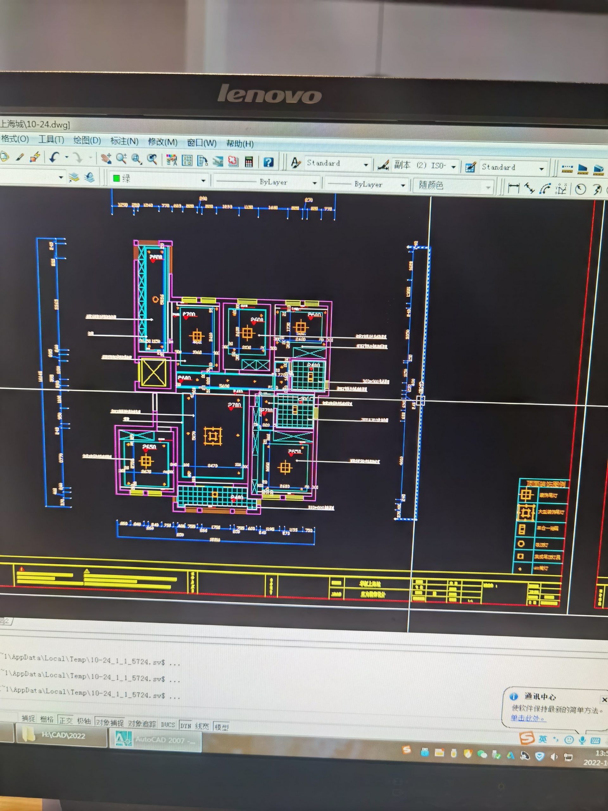
Task: Click the blue Help question-mark icon
Action: tap(268, 162)
